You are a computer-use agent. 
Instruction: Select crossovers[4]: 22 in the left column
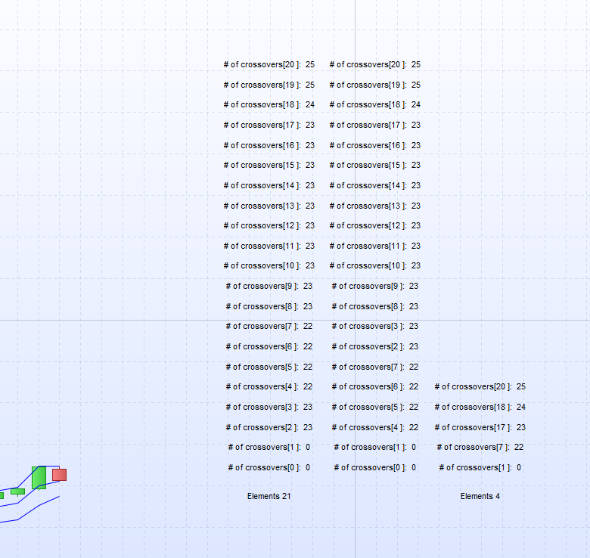269,387
